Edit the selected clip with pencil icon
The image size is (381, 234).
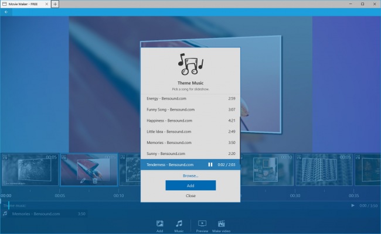(83, 180)
